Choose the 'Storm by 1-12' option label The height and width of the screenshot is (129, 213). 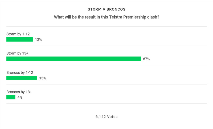(x=18, y=34)
